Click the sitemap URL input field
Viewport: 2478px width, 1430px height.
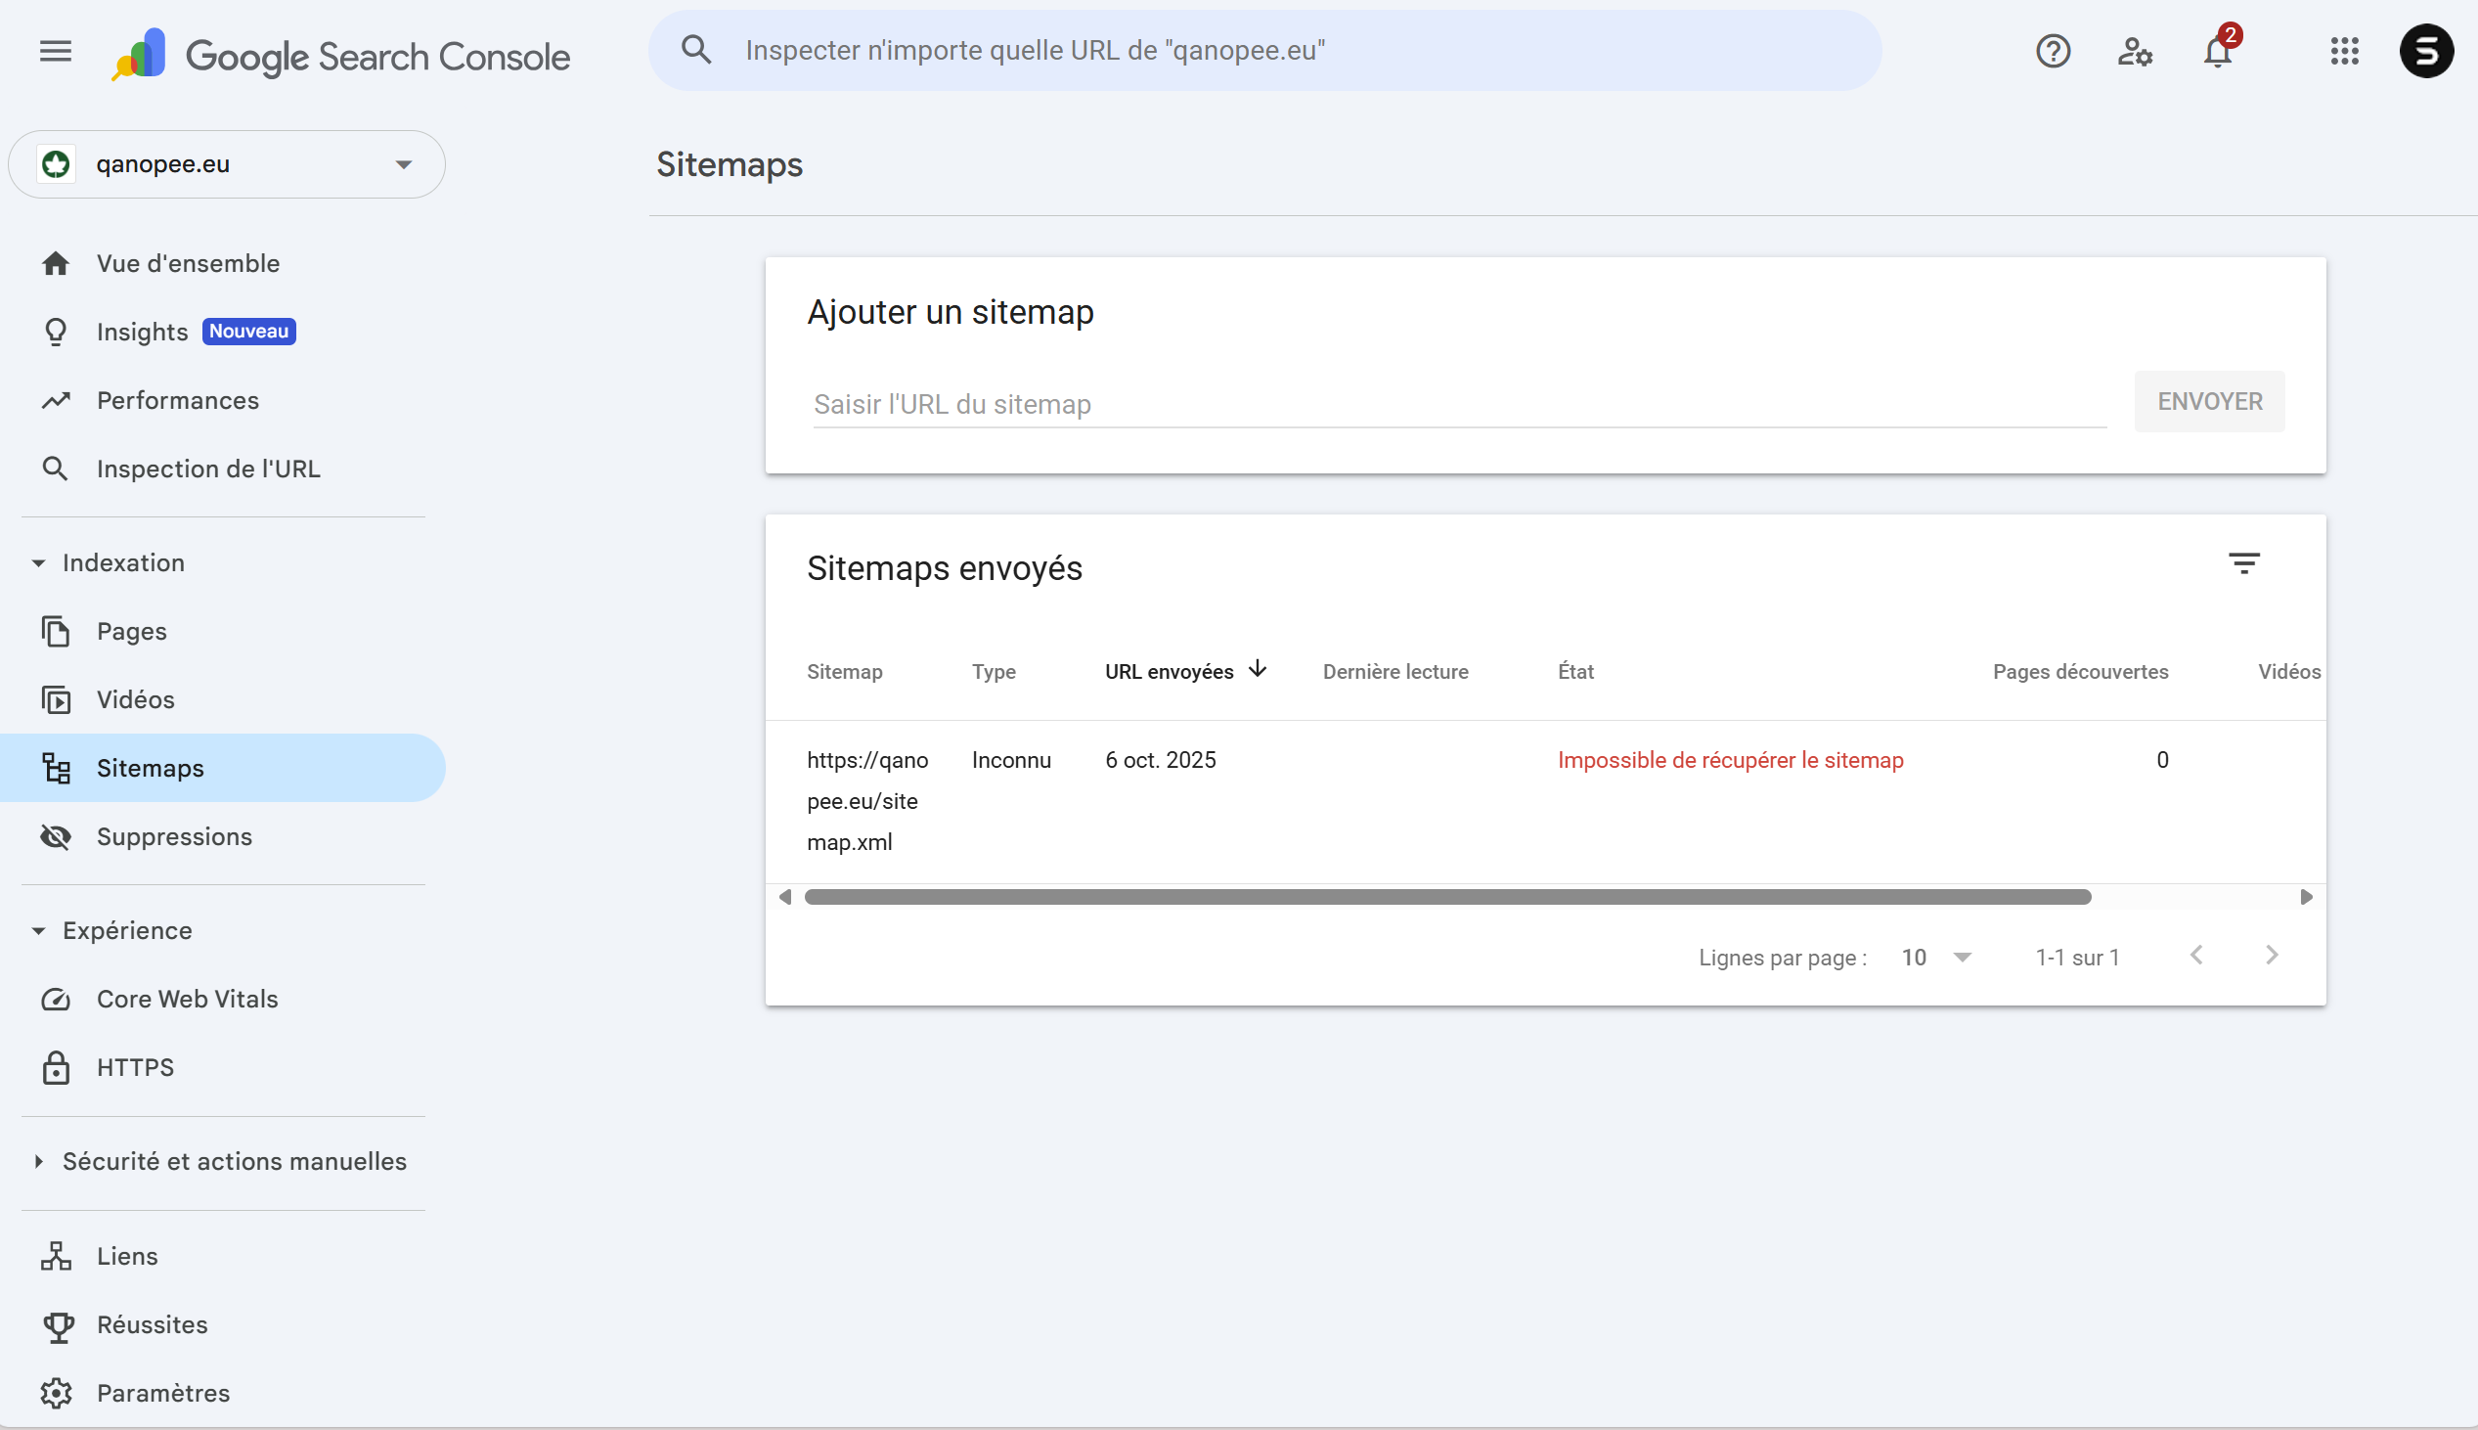coord(1458,405)
